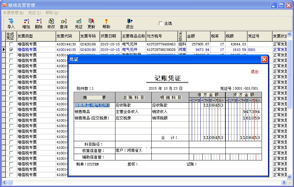Screen dimensions: 294x187
Task: Click the 销货收入 detail account cell
Action: pyautogui.click(x=170, y=112)
